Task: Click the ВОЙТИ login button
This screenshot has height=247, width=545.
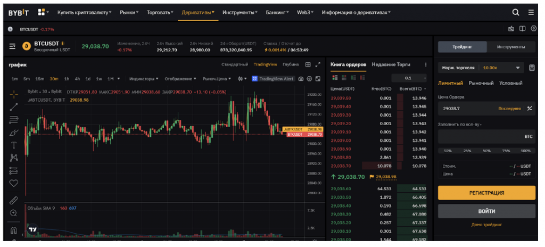Action: click(x=486, y=211)
